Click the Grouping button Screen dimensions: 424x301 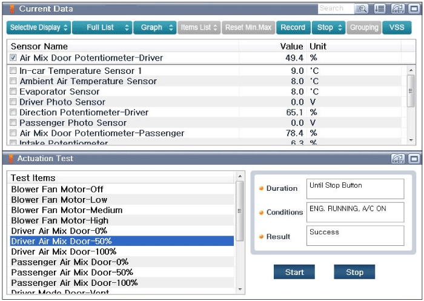364,28
